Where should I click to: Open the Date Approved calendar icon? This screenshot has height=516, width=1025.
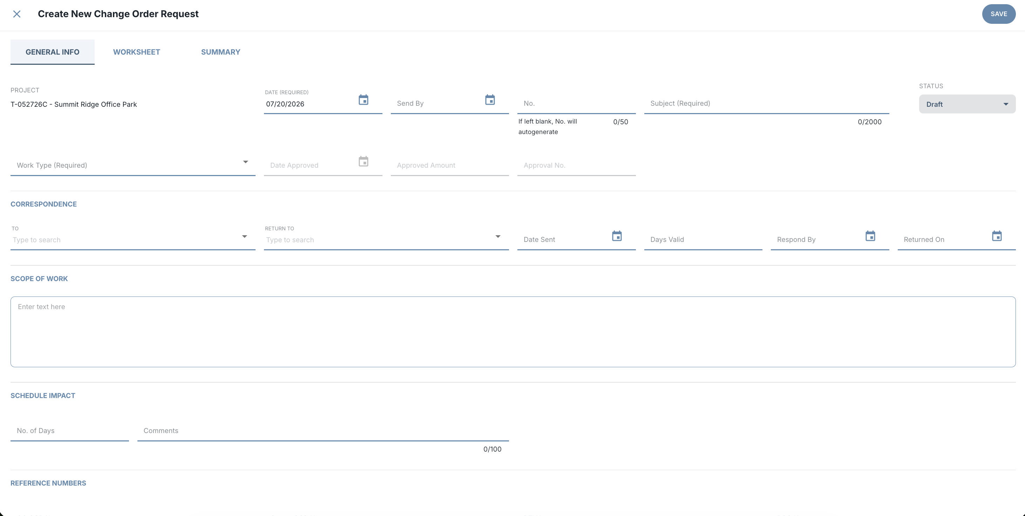[x=363, y=162]
